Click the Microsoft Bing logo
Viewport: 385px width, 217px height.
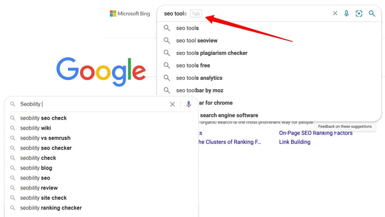coord(130,13)
